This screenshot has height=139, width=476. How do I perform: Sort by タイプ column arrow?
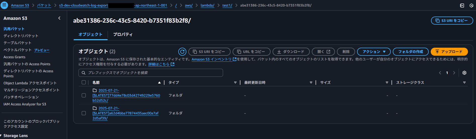[235, 83]
